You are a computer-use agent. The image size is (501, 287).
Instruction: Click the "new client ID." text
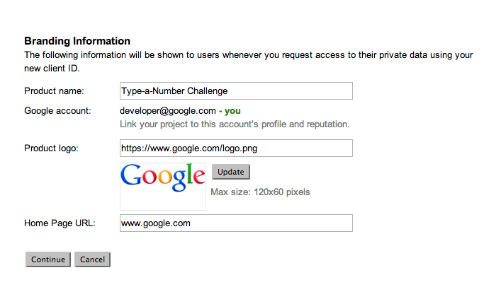(x=52, y=69)
